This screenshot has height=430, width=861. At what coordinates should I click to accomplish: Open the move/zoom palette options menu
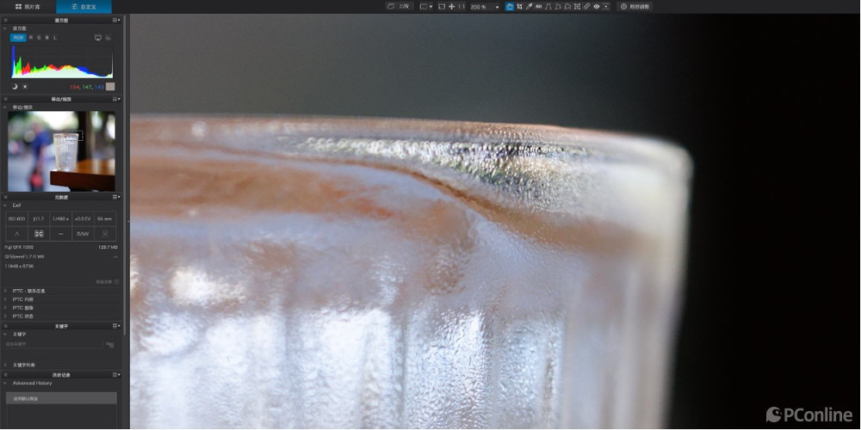point(116,99)
